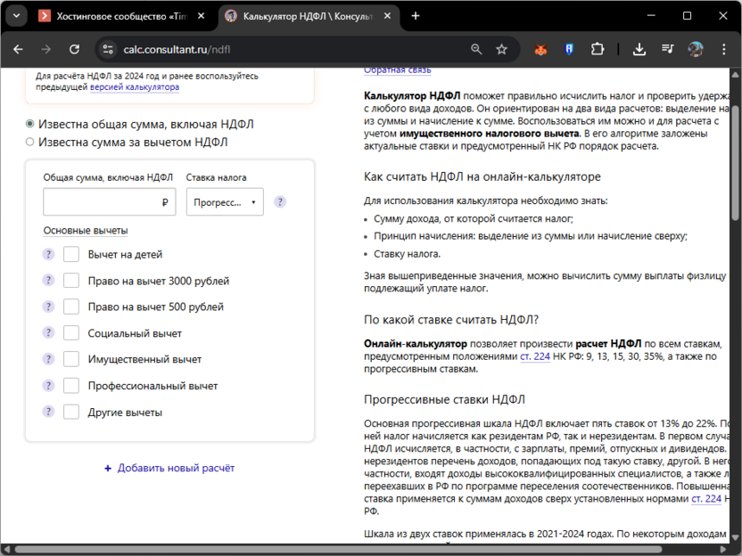Switch to the Хостинговое сообщество tab
742x556 pixels.
click(x=120, y=16)
